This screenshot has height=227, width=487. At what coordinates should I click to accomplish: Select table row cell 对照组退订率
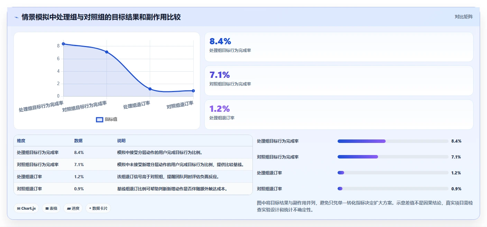point(29,189)
